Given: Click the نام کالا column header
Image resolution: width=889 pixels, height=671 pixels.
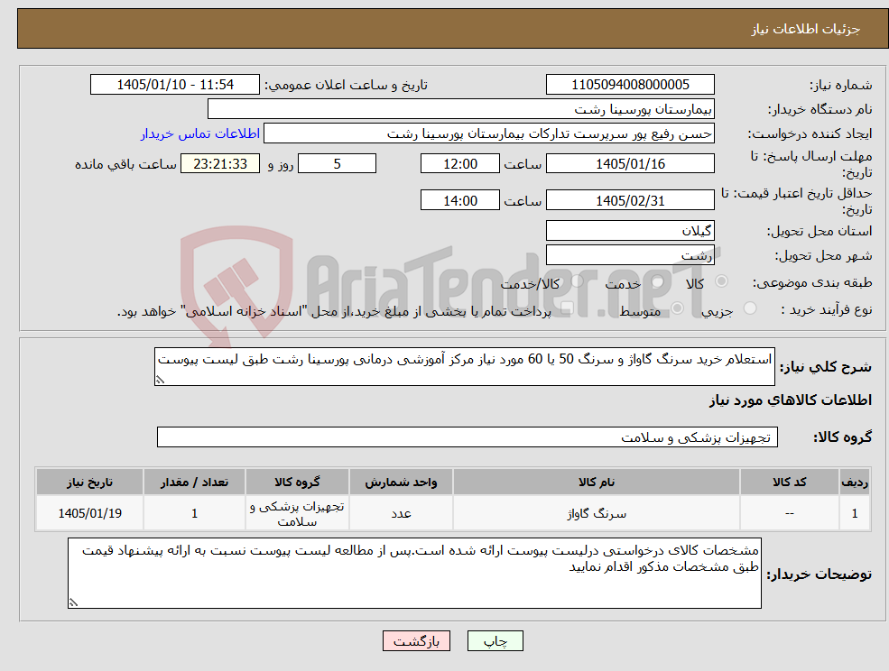Looking at the screenshot, I should tap(597, 482).
